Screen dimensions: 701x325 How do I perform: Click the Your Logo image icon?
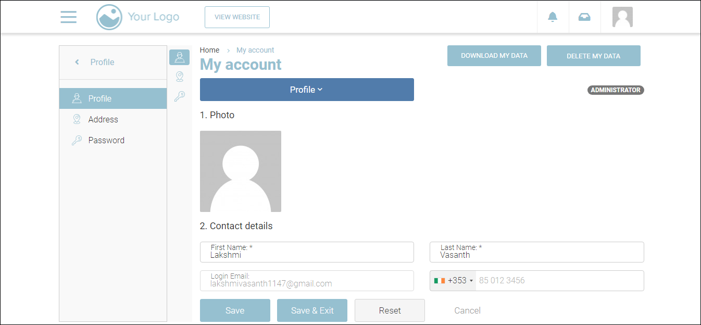109,17
